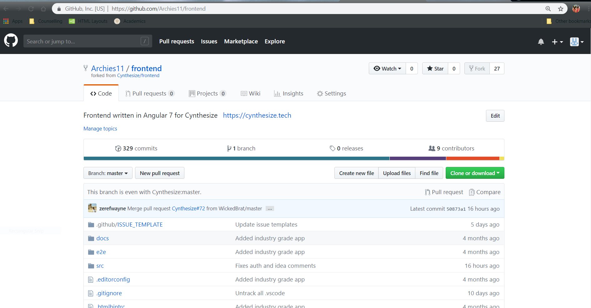This screenshot has width=591, height=308.
Task: Open Explore in top navigation
Action: click(x=275, y=42)
